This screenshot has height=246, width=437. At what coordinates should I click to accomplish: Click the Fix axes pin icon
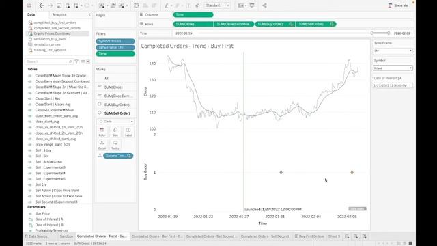point(197,5)
